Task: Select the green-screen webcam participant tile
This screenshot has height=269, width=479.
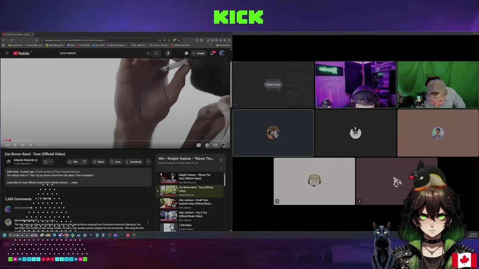Action: tap(438, 85)
